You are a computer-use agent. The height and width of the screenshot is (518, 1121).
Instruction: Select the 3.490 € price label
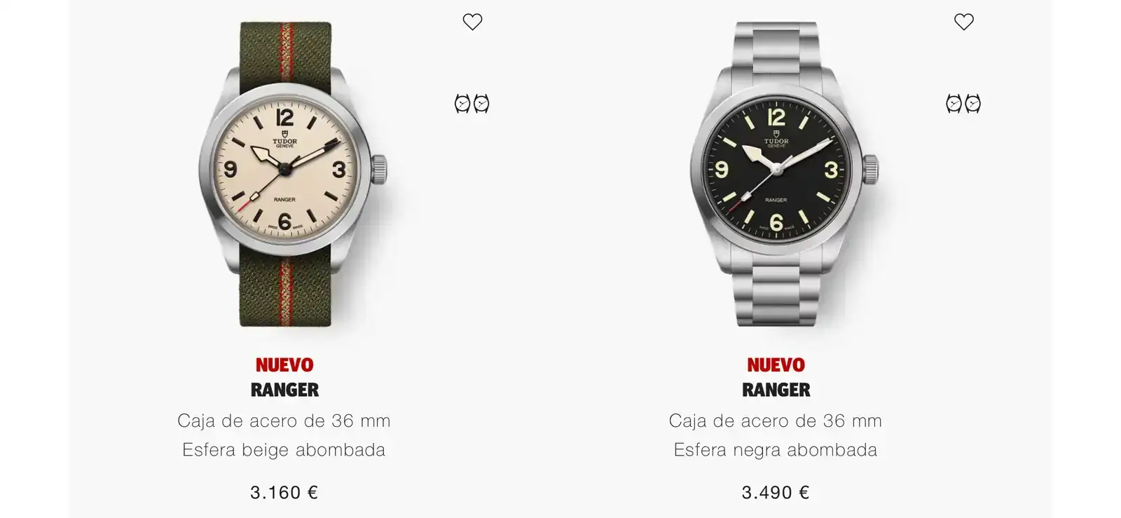(x=776, y=492)
